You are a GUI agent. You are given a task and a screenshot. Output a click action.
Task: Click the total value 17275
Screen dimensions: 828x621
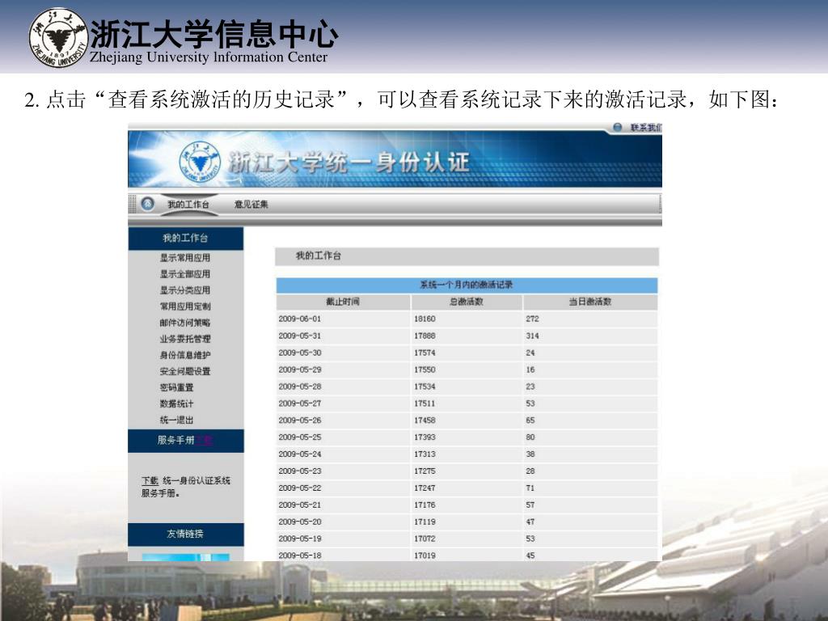(x=425, y=471)
